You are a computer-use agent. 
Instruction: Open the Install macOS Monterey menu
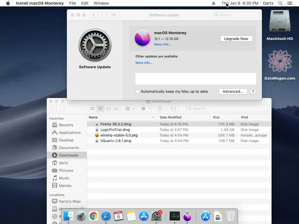(x=40, y=3)
